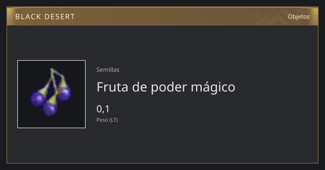The height and width of the screenshot is (170, 325).
Task: Click the purple berries item icon
Action: point(51,92)
